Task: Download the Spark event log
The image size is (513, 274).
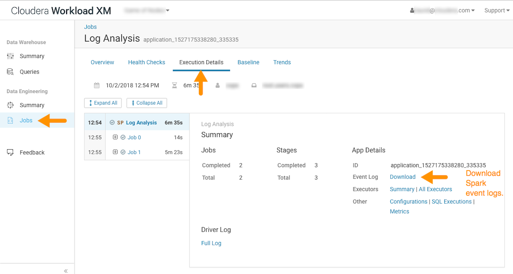Action: 402,177
